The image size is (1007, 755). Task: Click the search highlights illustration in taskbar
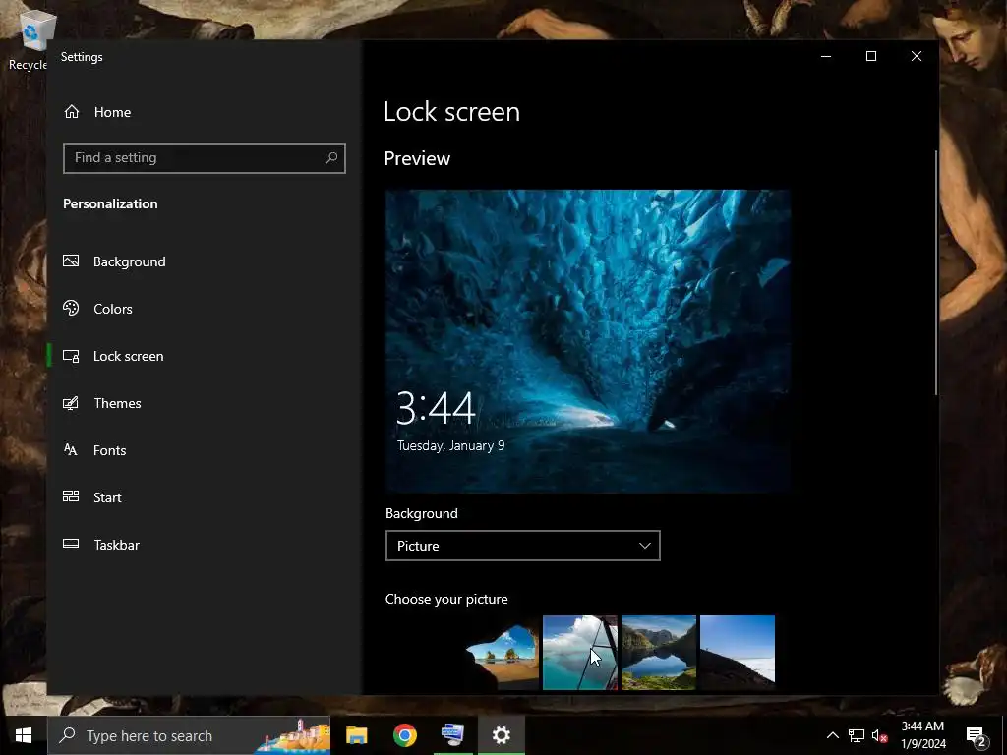tap(293, 735)
